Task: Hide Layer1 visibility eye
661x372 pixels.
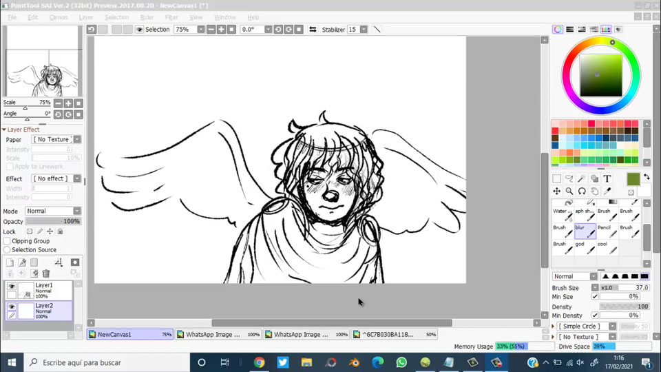Action: tap(12, 287)
